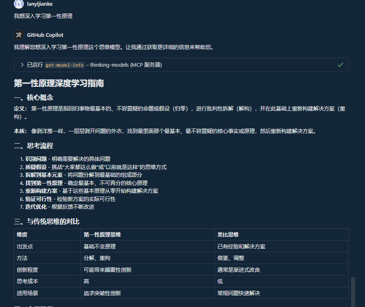365x307 pixels.
Task: Click the chevron before 已运行
Action: (22, 65)
